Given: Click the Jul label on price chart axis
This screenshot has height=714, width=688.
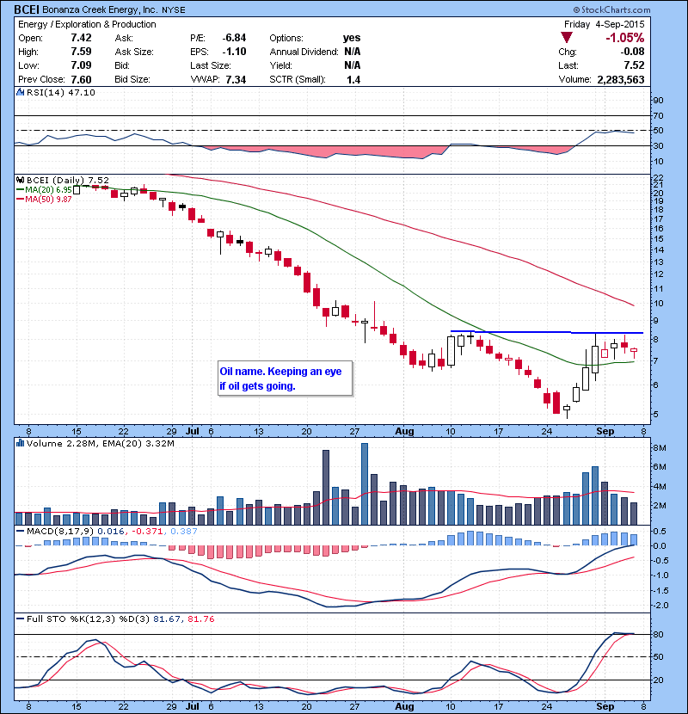Looking at the screenshot, I should coord(193,431).
